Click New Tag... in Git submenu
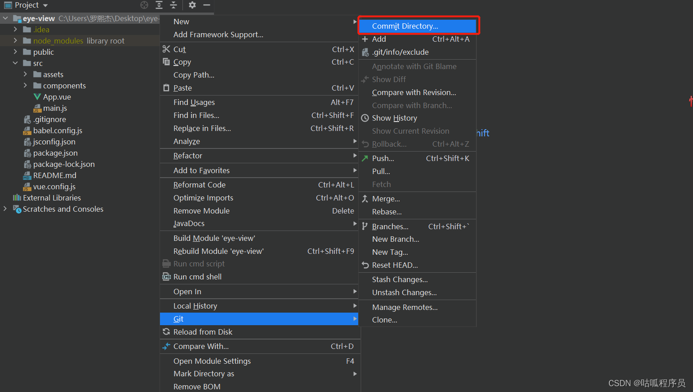 (x=418, y=252)
